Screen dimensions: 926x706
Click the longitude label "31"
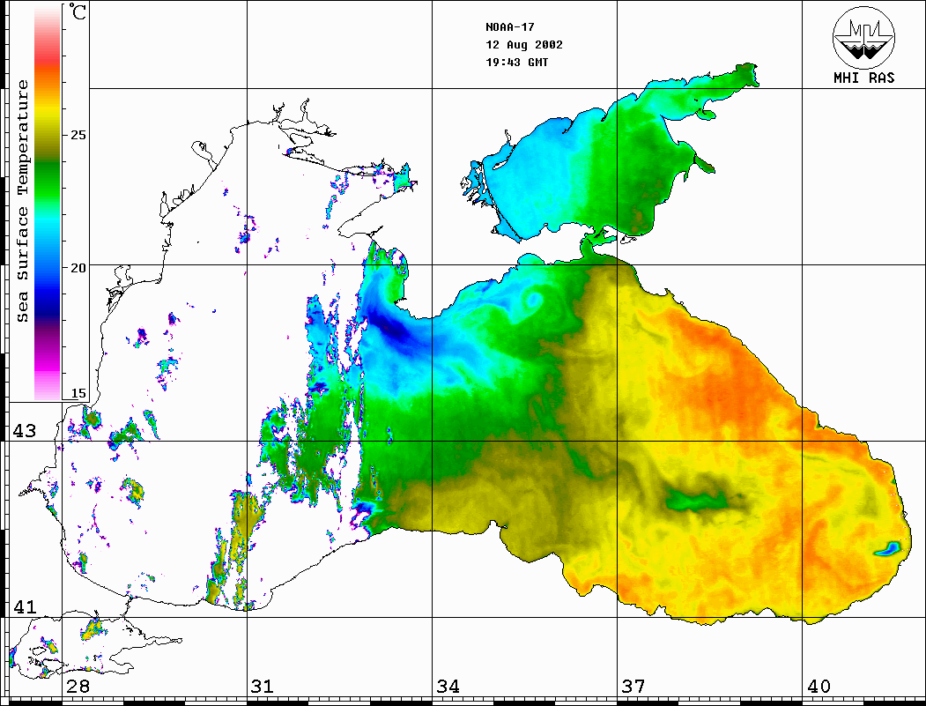pos(263,687)
